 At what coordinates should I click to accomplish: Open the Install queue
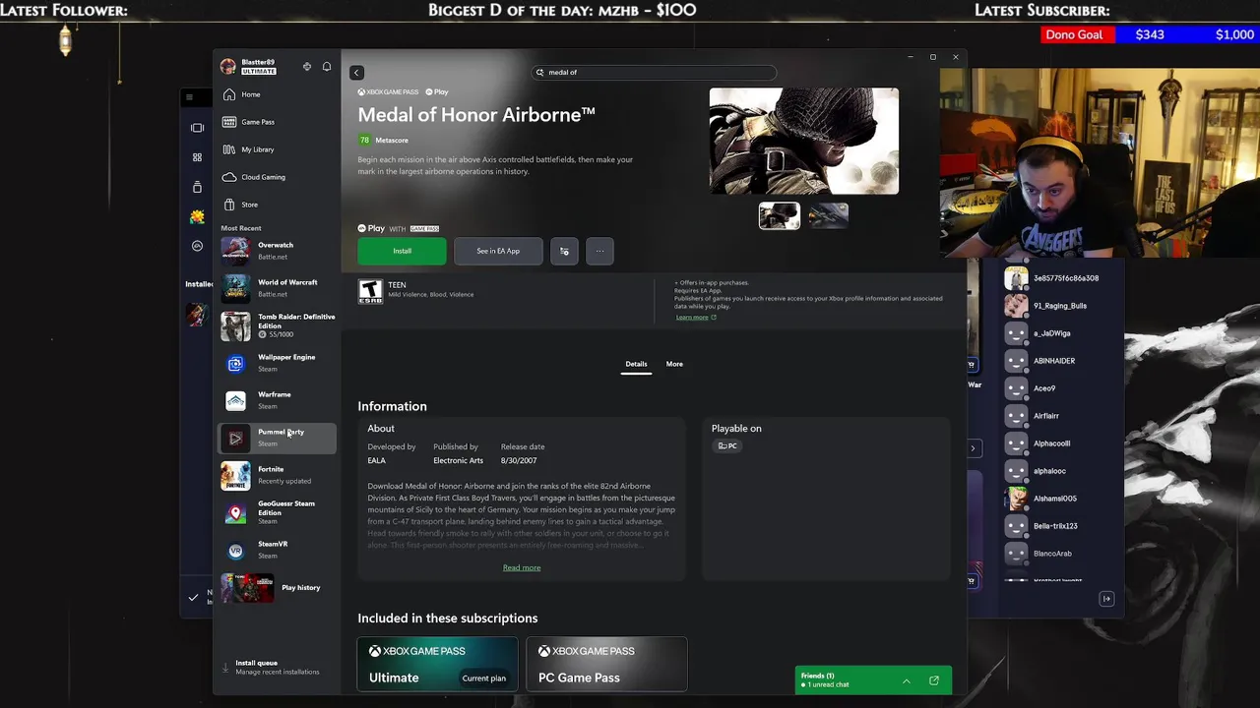click(277, 667)
